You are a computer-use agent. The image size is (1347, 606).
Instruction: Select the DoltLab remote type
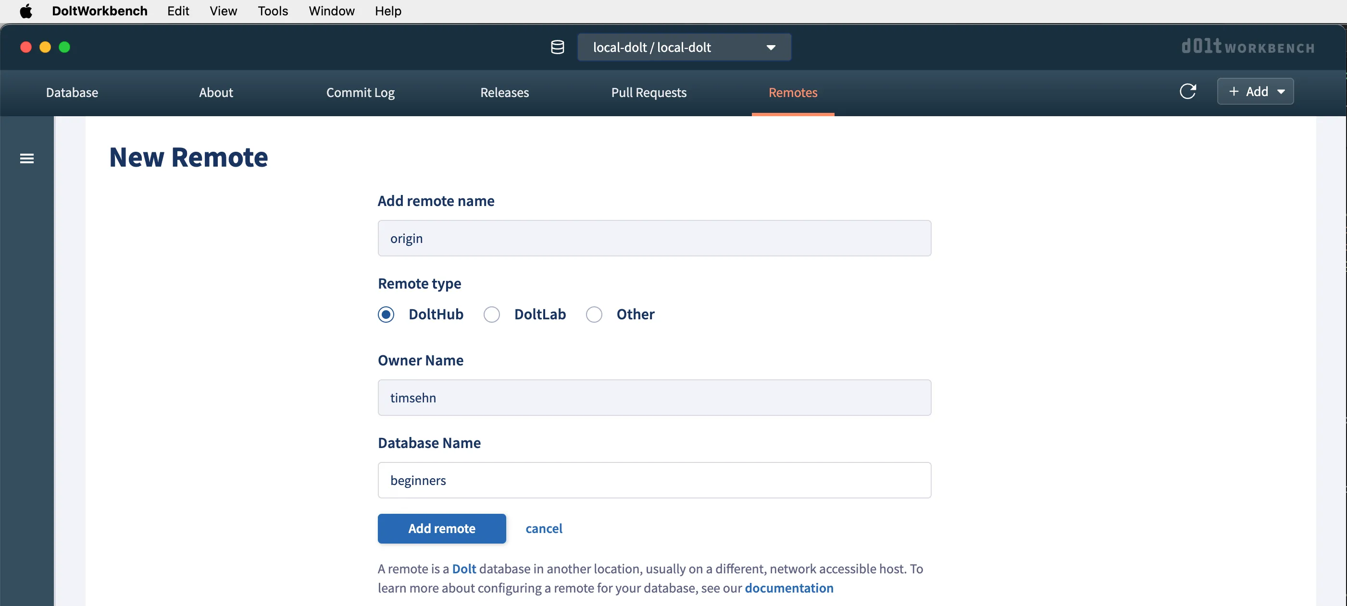[491, 315]
